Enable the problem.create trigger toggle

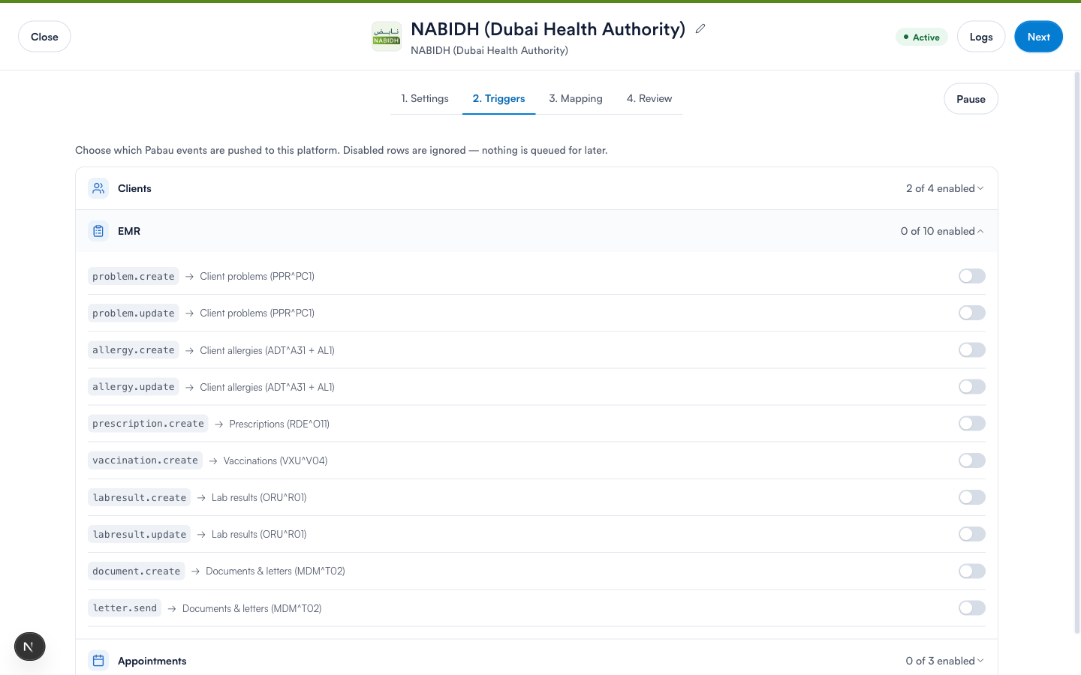(972, 276)
